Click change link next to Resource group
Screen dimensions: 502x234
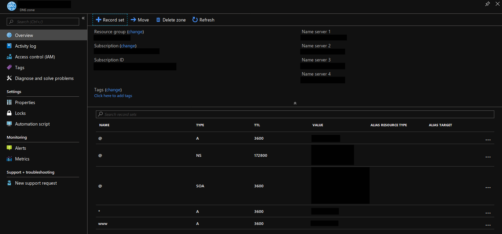tap(135, 32)
